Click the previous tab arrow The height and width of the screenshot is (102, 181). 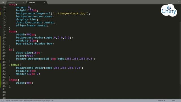(2, 2)
